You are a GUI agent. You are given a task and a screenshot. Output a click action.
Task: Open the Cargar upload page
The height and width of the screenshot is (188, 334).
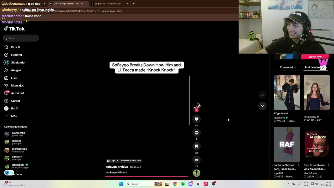tap(15, 101)
